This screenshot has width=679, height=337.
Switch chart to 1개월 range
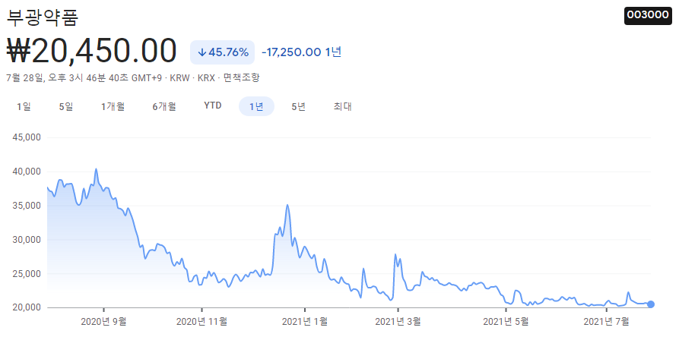coord(113,106)
